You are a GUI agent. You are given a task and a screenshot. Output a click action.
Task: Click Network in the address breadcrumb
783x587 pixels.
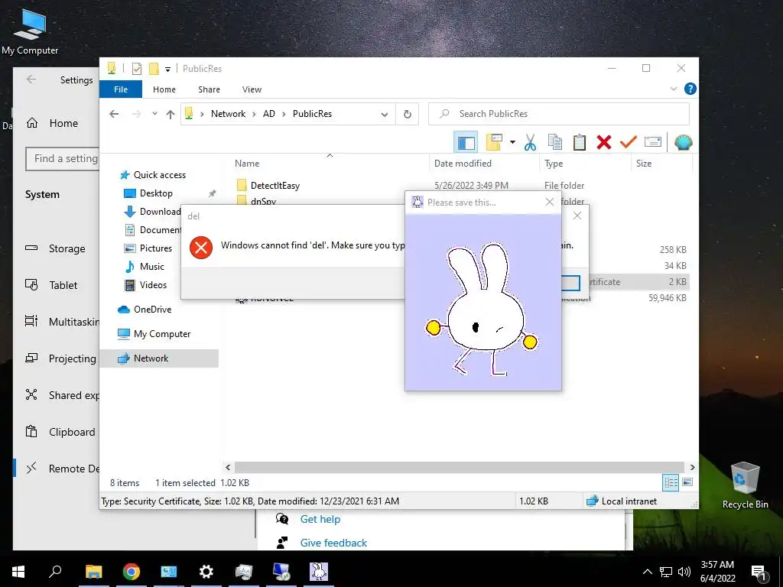(x=228, y=114)
